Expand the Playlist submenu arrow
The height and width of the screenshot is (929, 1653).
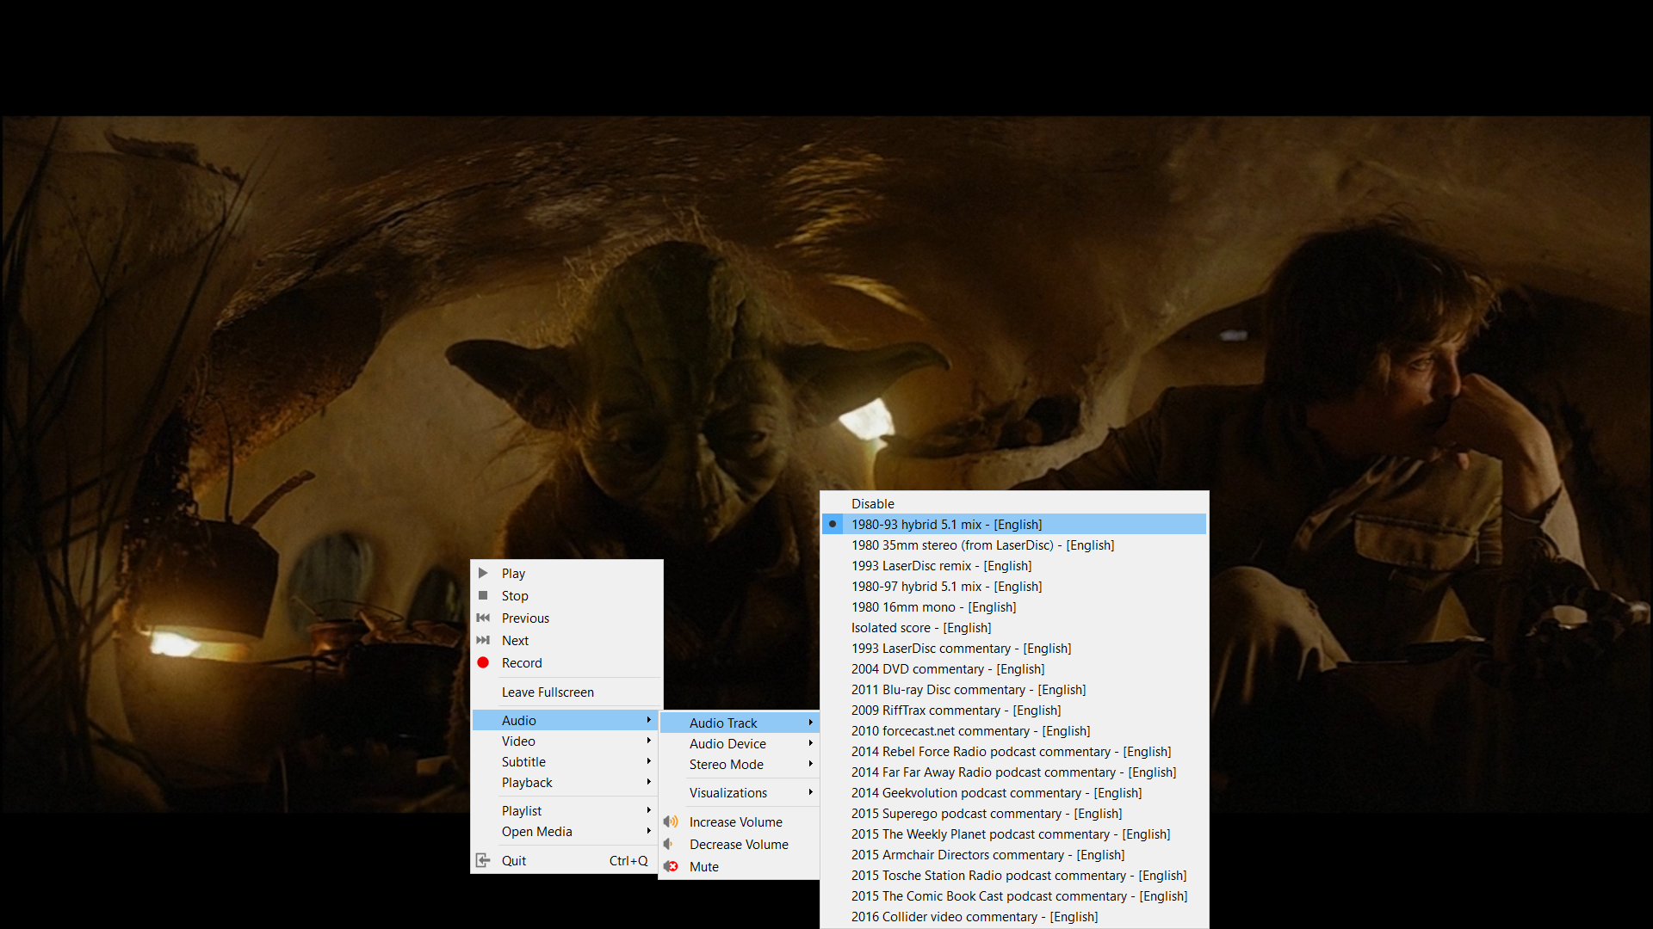pos(648,810)
